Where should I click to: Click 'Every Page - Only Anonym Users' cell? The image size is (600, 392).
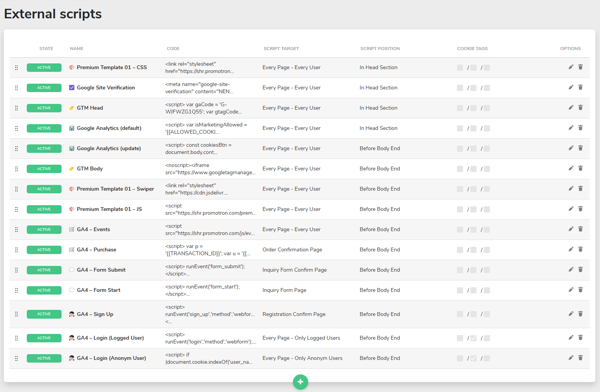click(x=302, y=358)
